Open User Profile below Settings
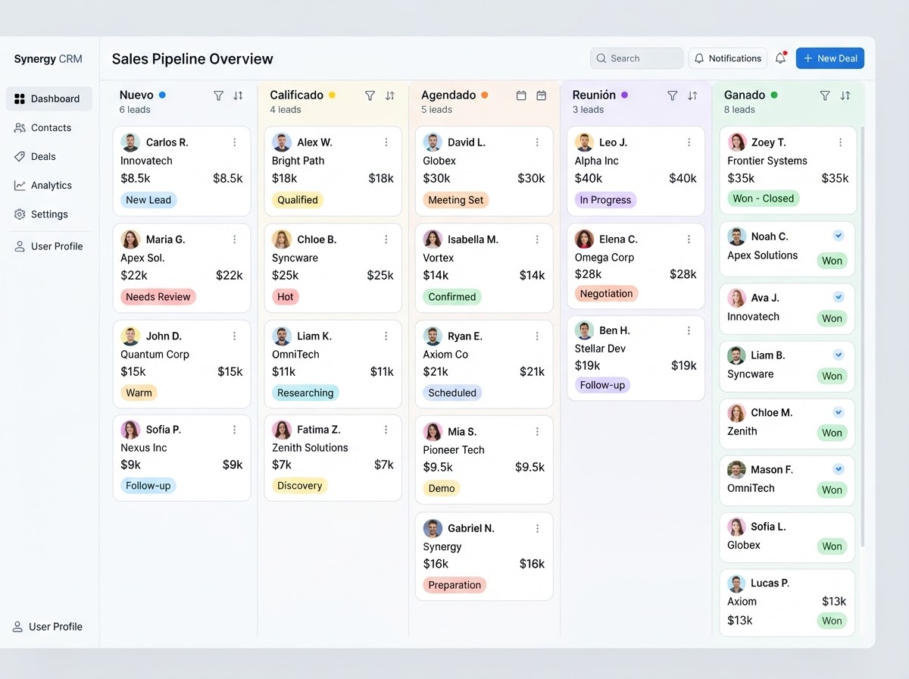The height and width of the screenshot is (679, 909). tap(49, 246)
